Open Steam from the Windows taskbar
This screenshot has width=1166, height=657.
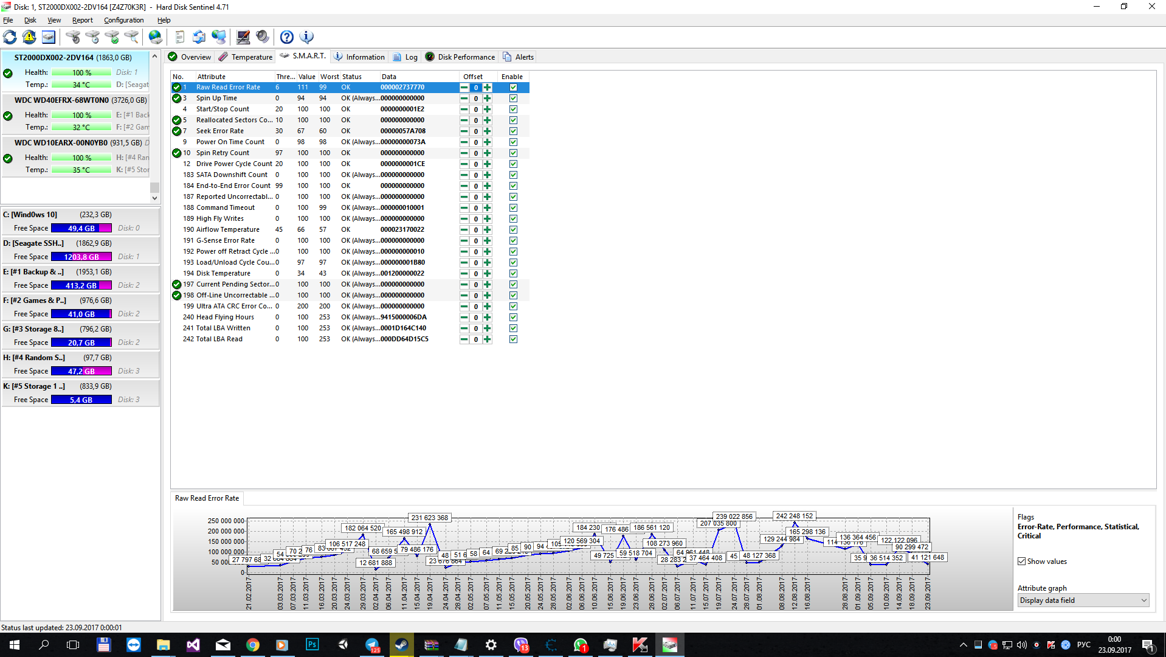pyautogui.click(x=401, y=645)
